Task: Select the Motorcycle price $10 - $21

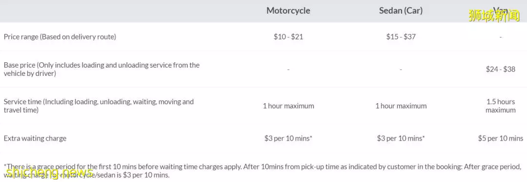Action: click(288, 37)
